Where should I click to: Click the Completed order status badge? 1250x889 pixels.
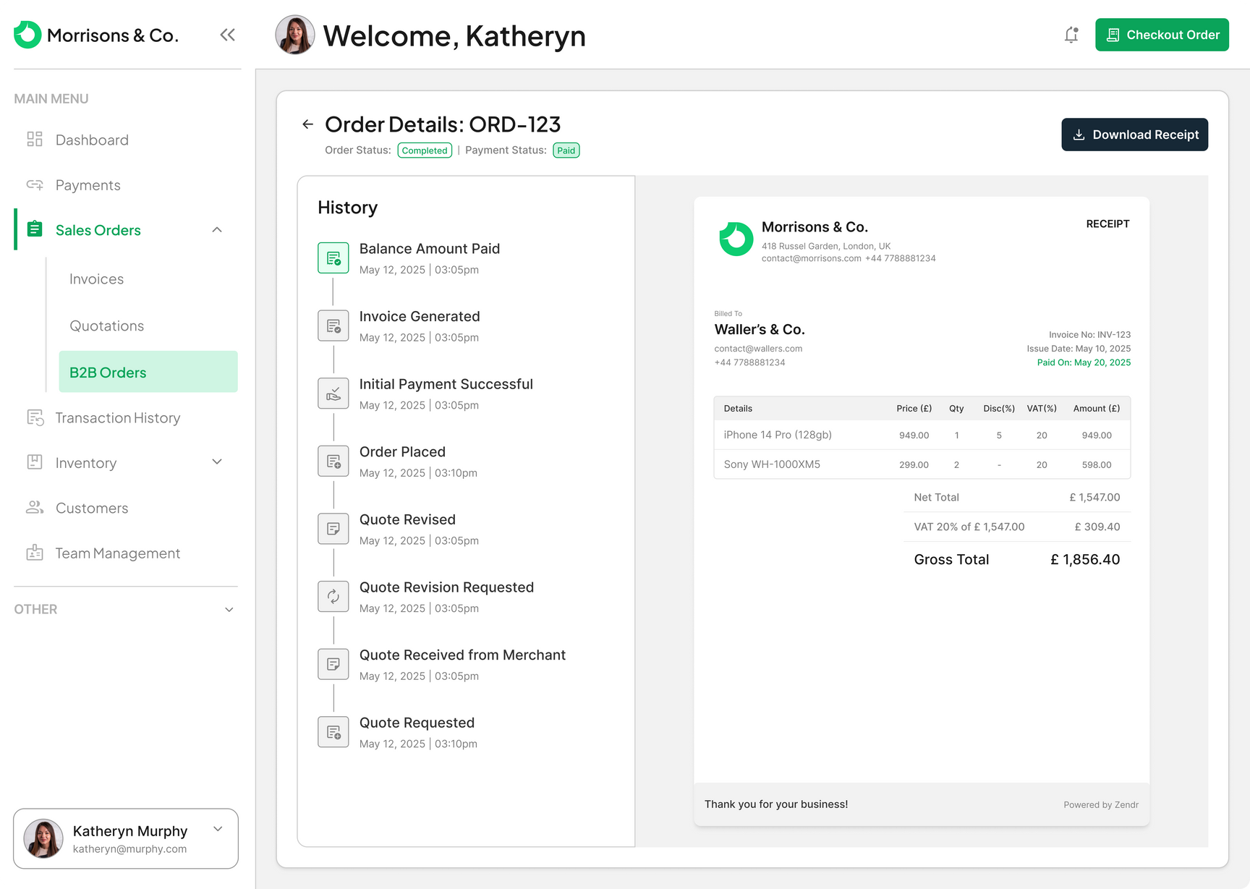click(425, 150)
